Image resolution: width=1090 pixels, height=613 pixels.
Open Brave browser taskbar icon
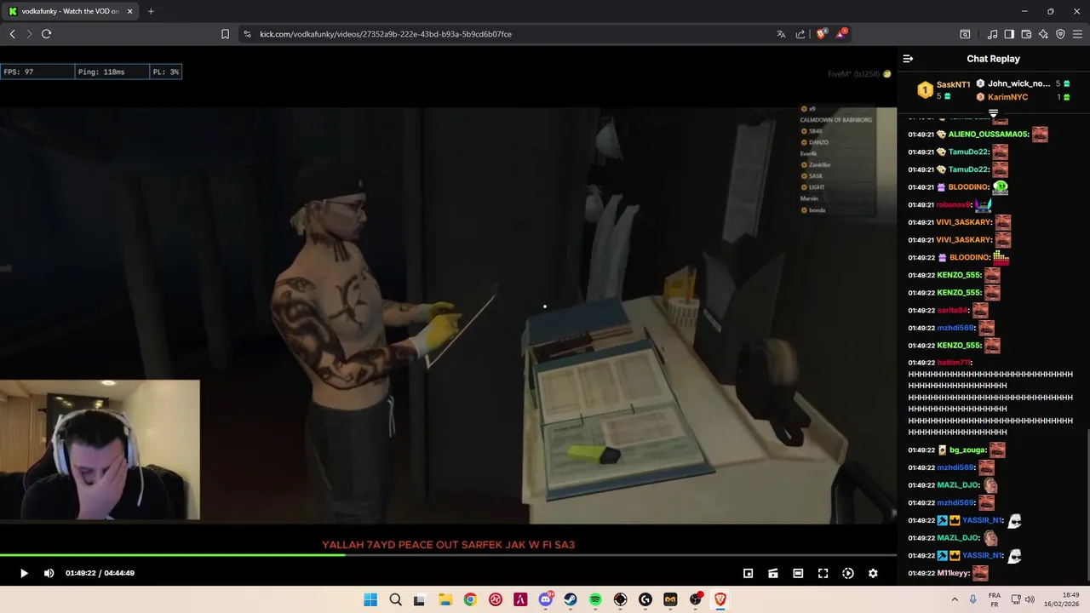[x=720, y=599]
